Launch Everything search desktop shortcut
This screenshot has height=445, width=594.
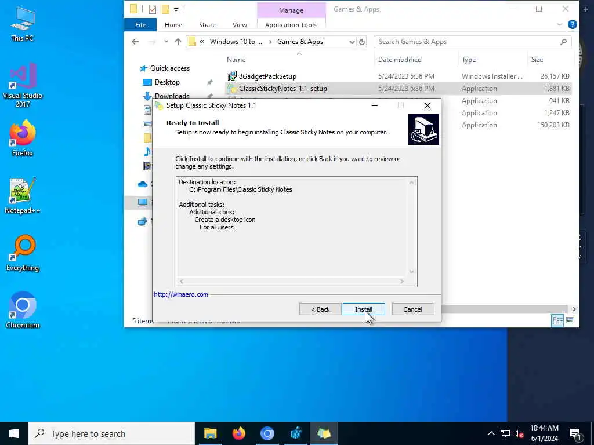coord(23,253)
